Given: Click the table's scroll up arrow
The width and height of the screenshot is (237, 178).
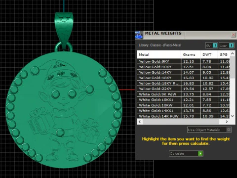Looking at the screenshot, I should (233, 53).
